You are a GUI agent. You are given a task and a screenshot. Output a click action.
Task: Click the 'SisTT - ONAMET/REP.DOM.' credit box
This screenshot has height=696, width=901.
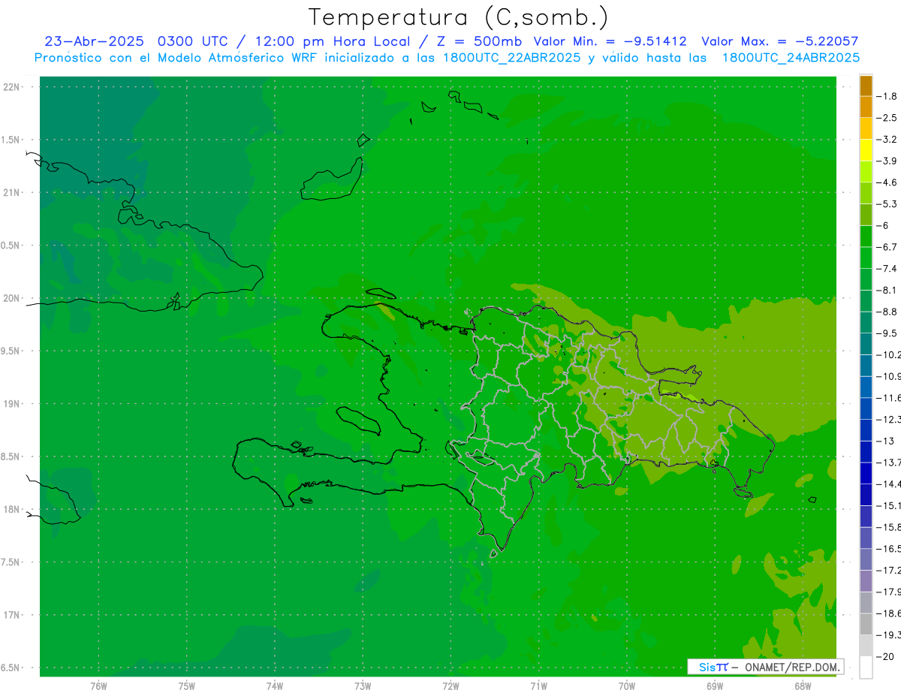(x=765, y=667)
